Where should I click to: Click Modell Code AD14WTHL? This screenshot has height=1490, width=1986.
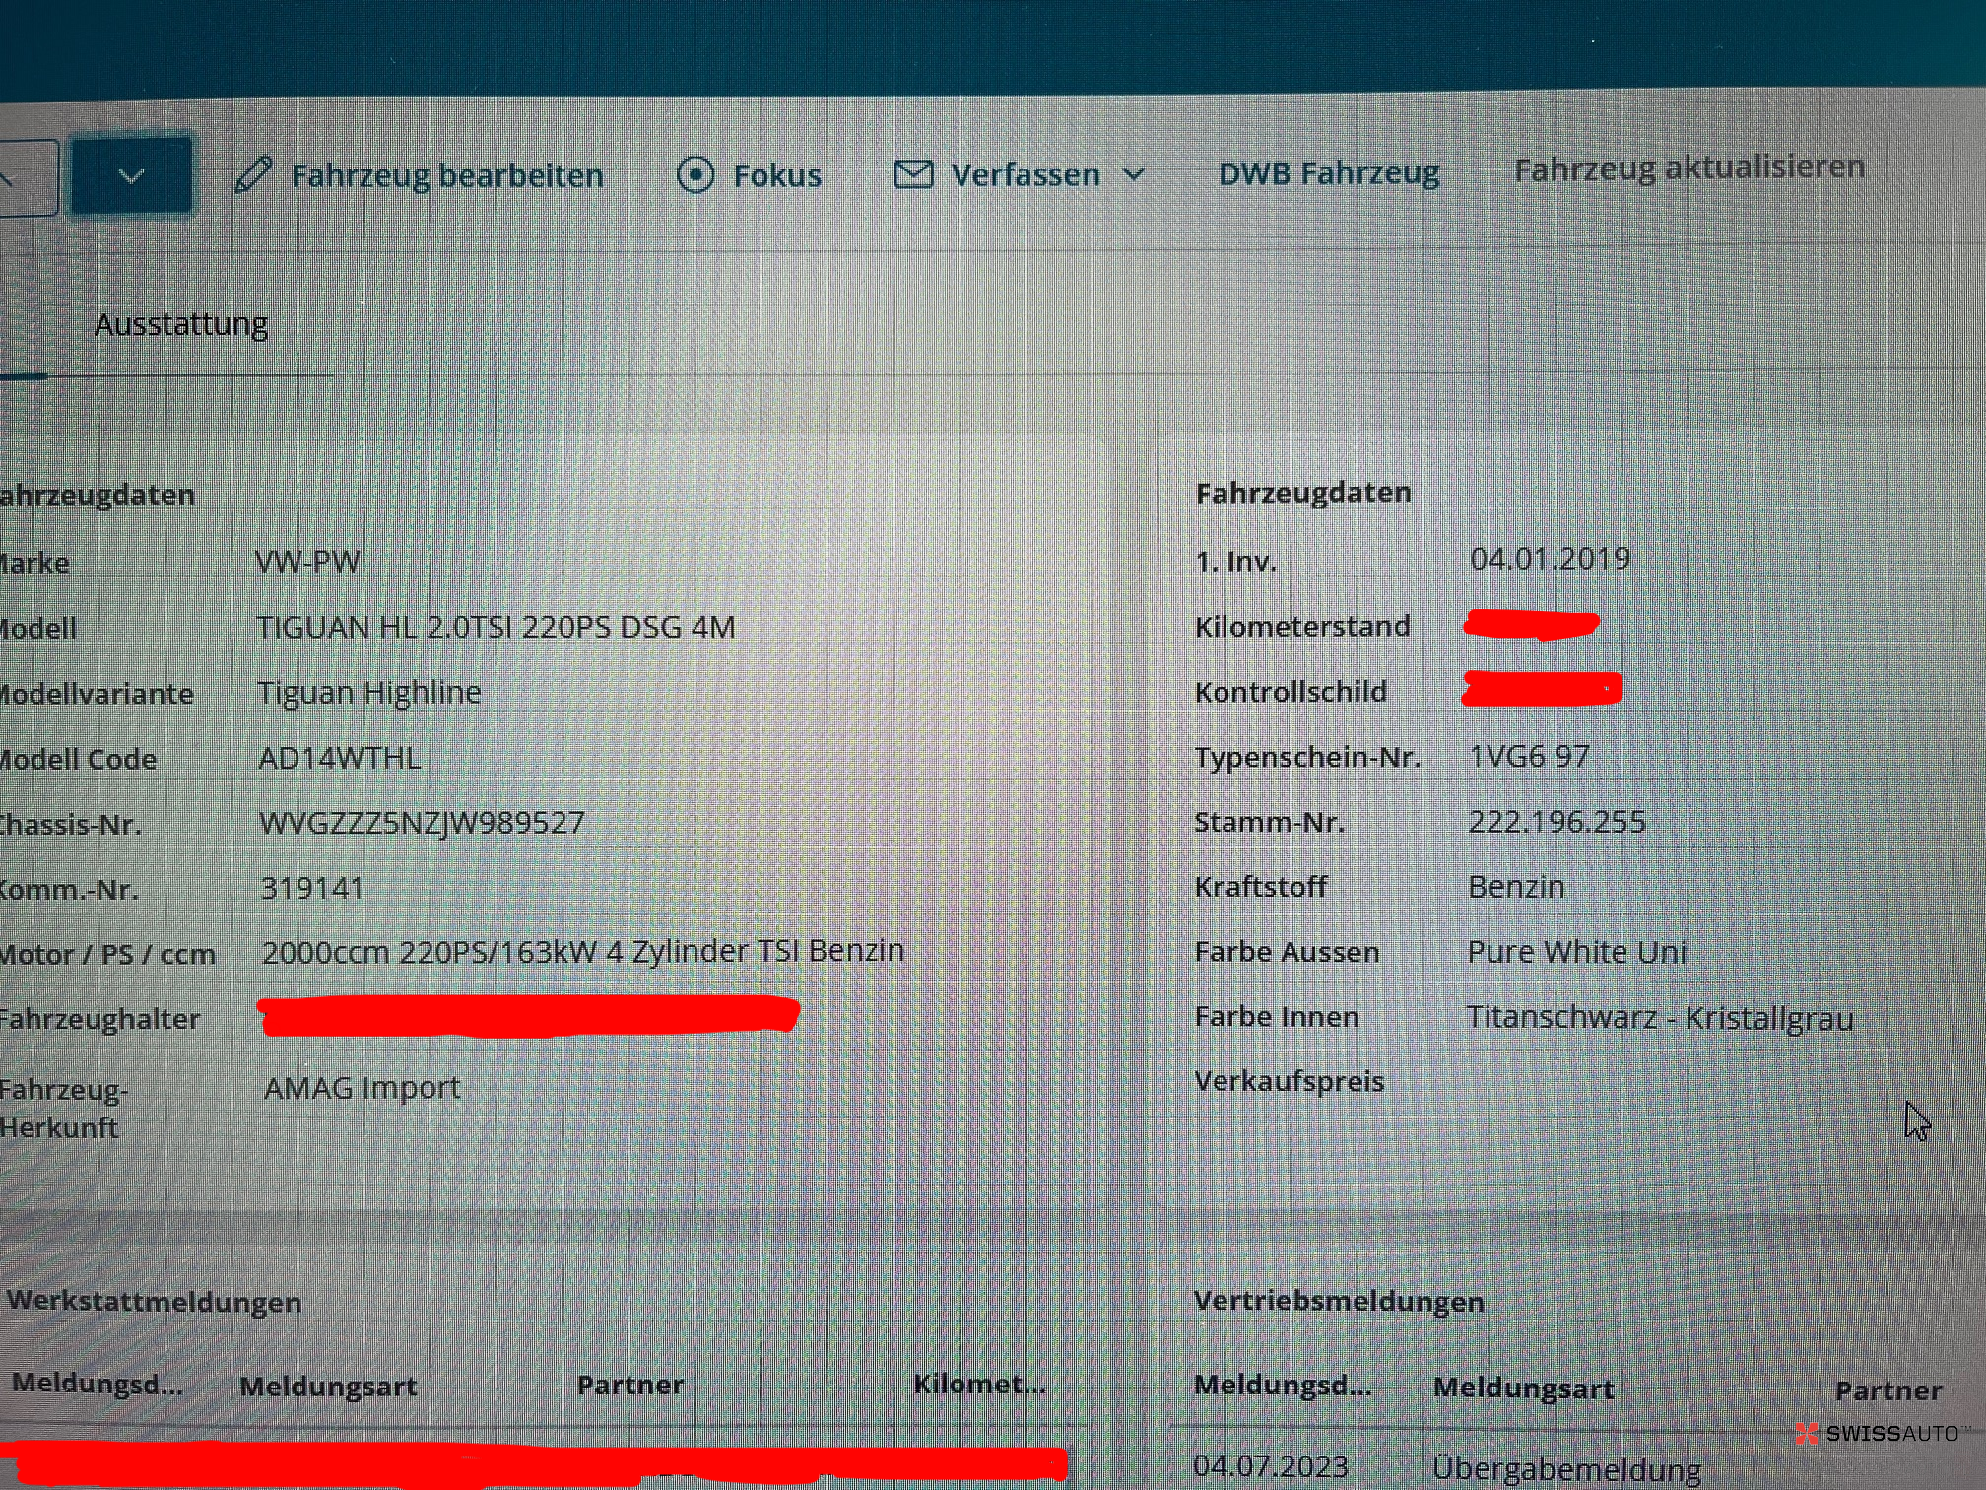click(340, 758)
